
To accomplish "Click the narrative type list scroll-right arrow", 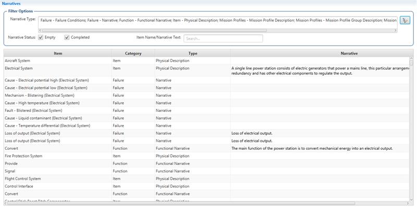I will point(396,31).
